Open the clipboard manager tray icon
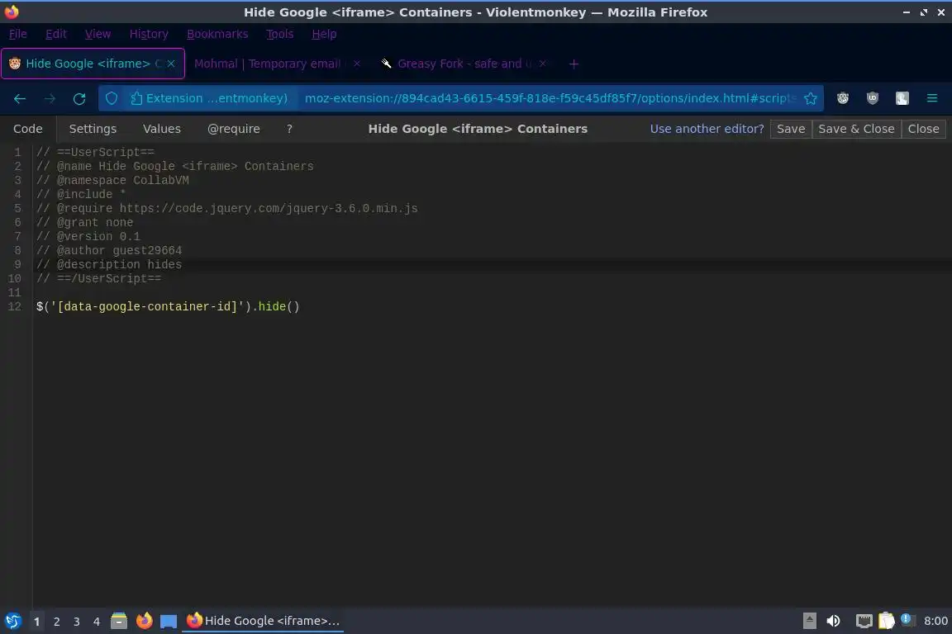This screenshot has width=952, height=634. [887, 621]
